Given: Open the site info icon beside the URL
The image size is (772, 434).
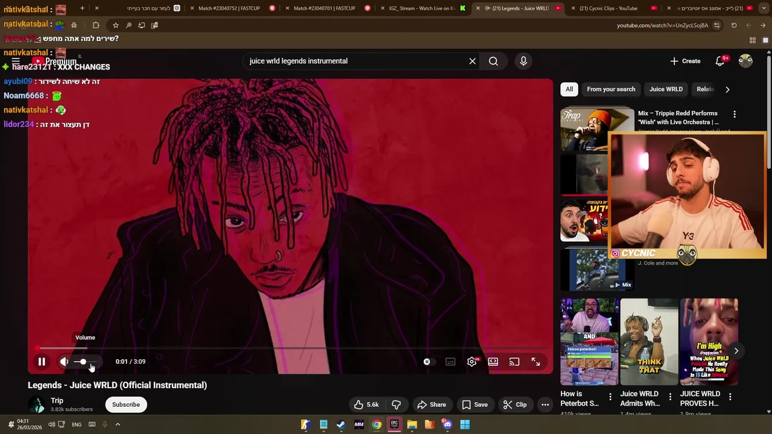Looking at the screenshot, I should (x=717, y=25).
